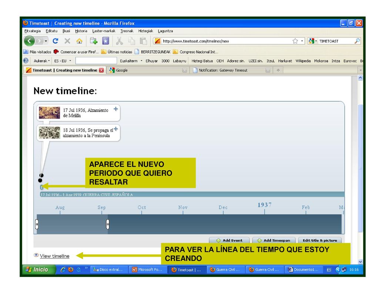The height and width of the screenshot is (284, 379).
Task: Open the Se propaga el alzamiento event thumbnail
Action: (49, 133)
